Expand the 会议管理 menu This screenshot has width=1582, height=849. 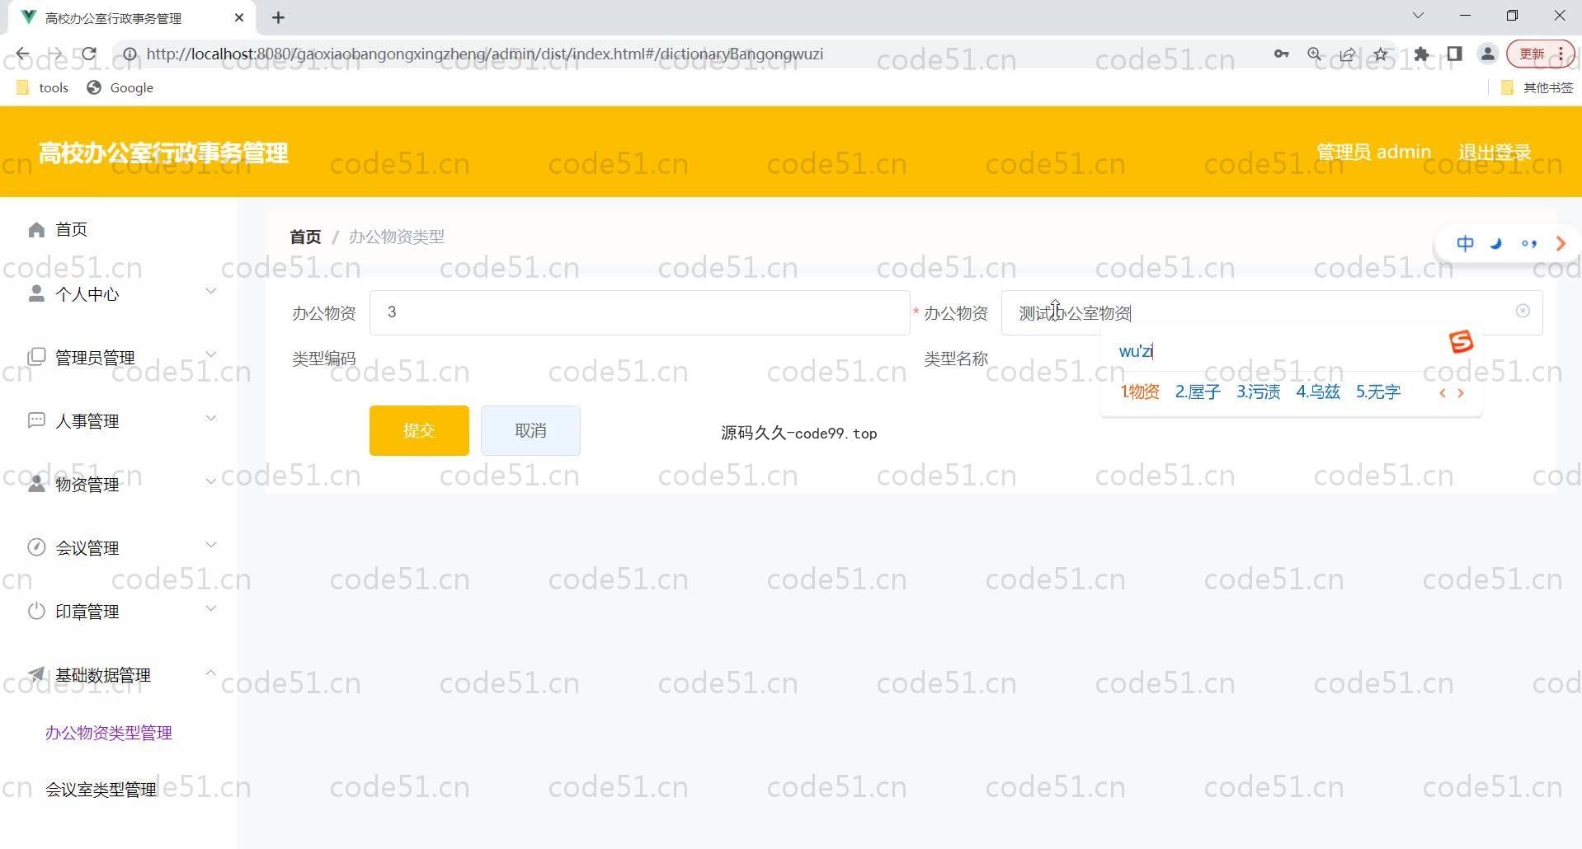[x=211, y=545]
